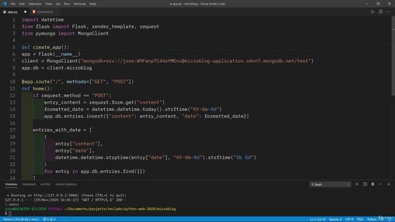Screen dimensions: 395x222
Task: Click "entries_with_date = [" on line 17
Action: pos(62,130)
